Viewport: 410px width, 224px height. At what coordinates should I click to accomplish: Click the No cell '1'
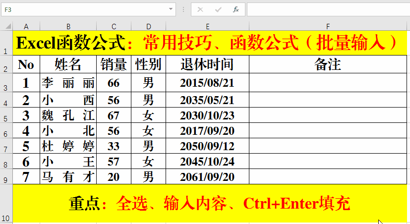point(26,83)
